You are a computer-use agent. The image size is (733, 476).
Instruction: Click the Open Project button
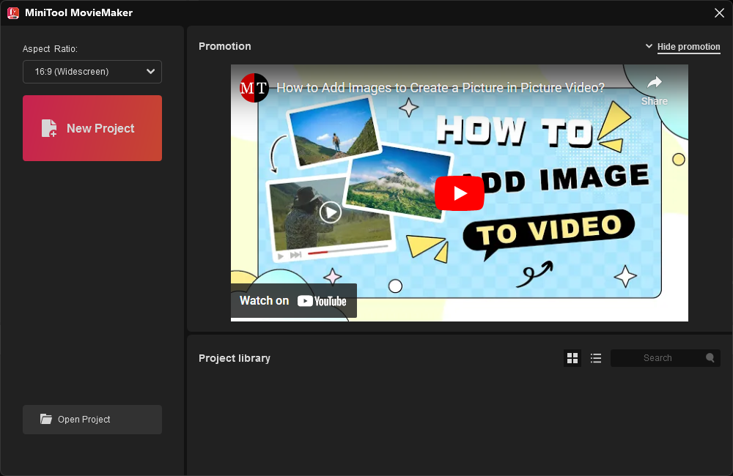point(92,420)
